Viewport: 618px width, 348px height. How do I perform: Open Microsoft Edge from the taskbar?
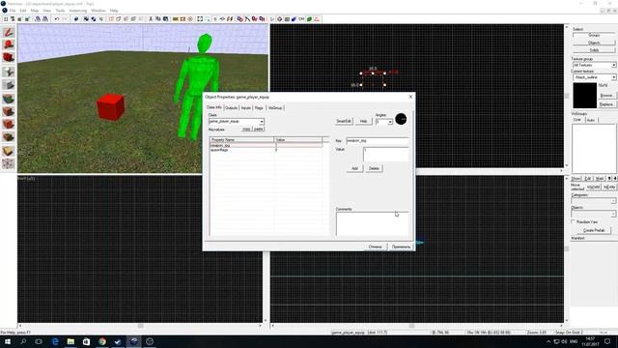click(55, 341)
